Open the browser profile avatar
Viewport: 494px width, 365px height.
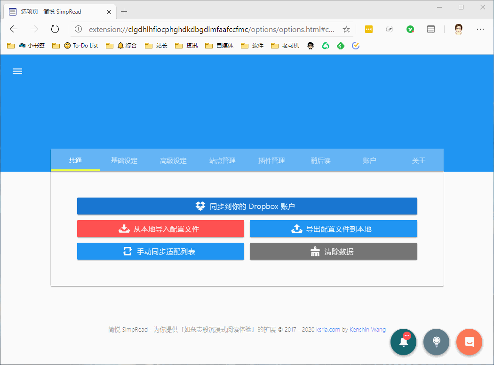coord(459,29)
